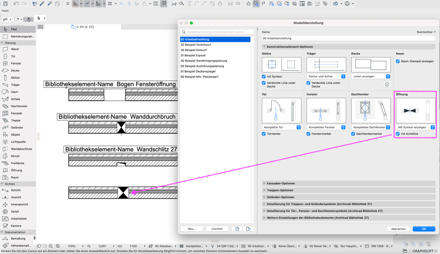Select '60 Beispiel Min. Platzbedarf' combination
This screenshot has width=440, height=254.
coord(215,77)
